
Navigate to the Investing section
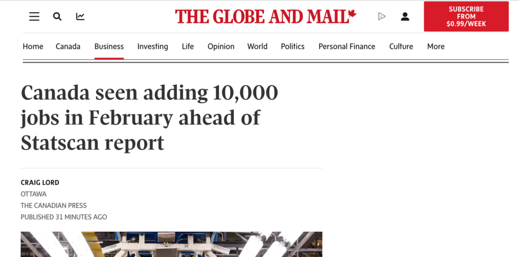click(153, 47)
